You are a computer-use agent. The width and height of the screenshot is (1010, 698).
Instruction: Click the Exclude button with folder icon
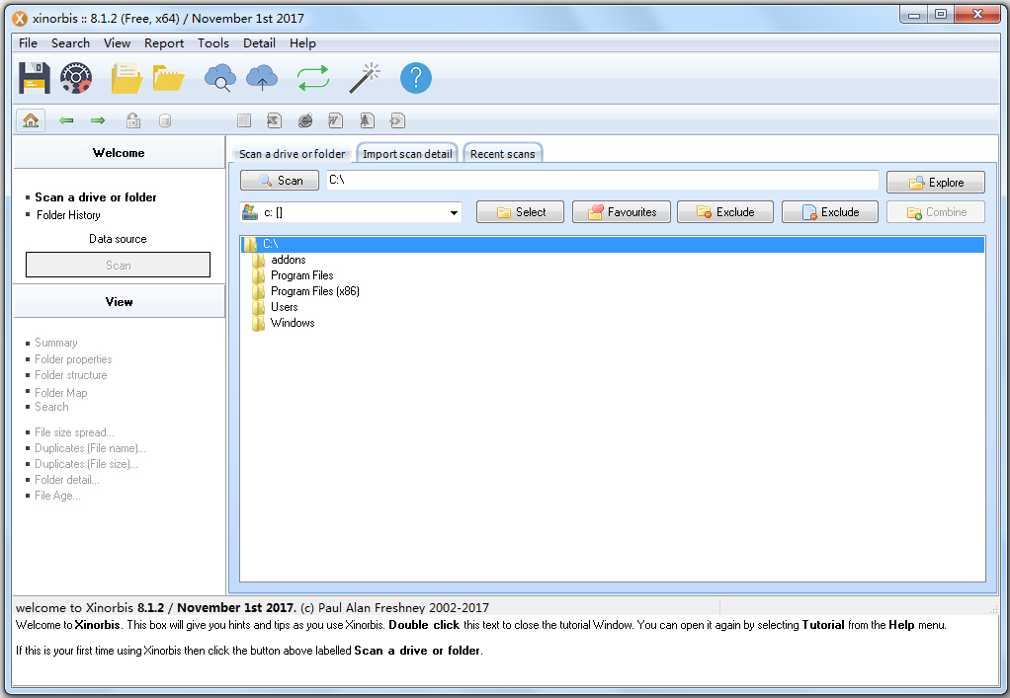(x=724, y=211)
